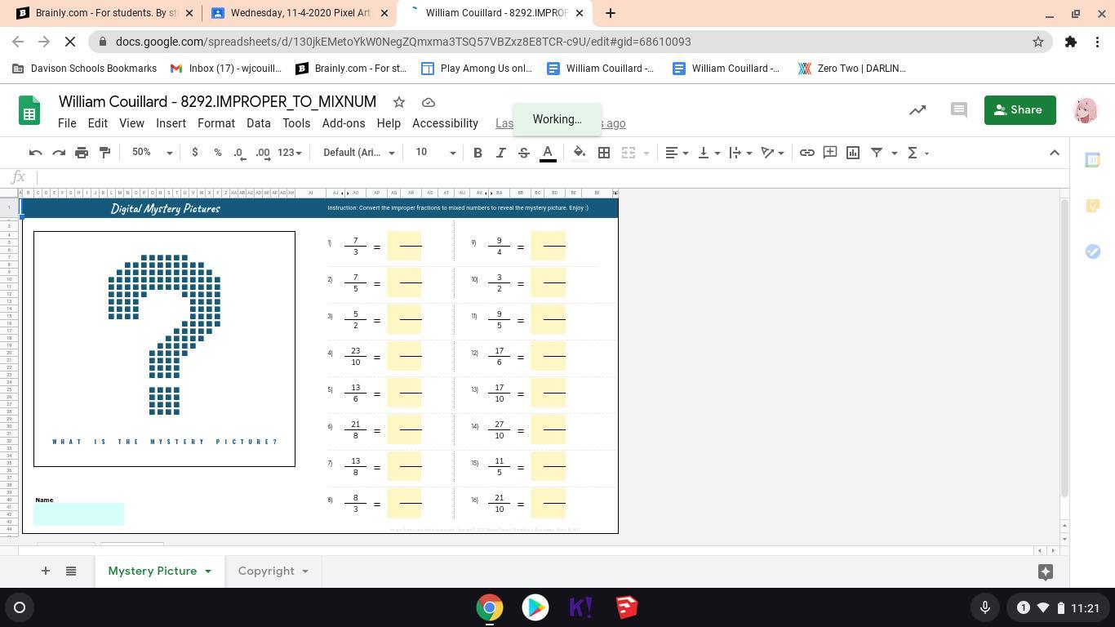Open Calendar in the side panel
This screenshot has height=627, width=1115.
tap(1092, 160)
